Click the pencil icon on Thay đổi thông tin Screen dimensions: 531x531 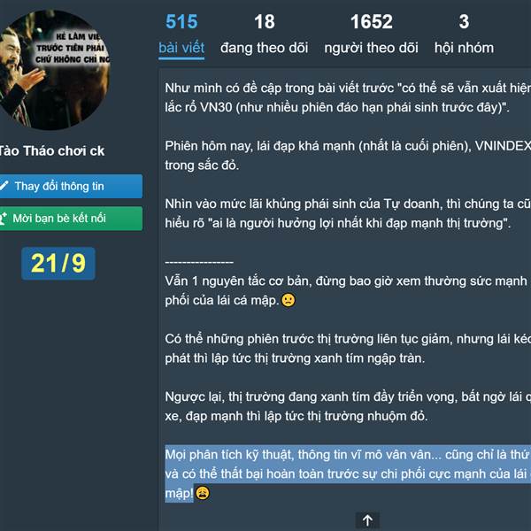click(x=4, y=186)
